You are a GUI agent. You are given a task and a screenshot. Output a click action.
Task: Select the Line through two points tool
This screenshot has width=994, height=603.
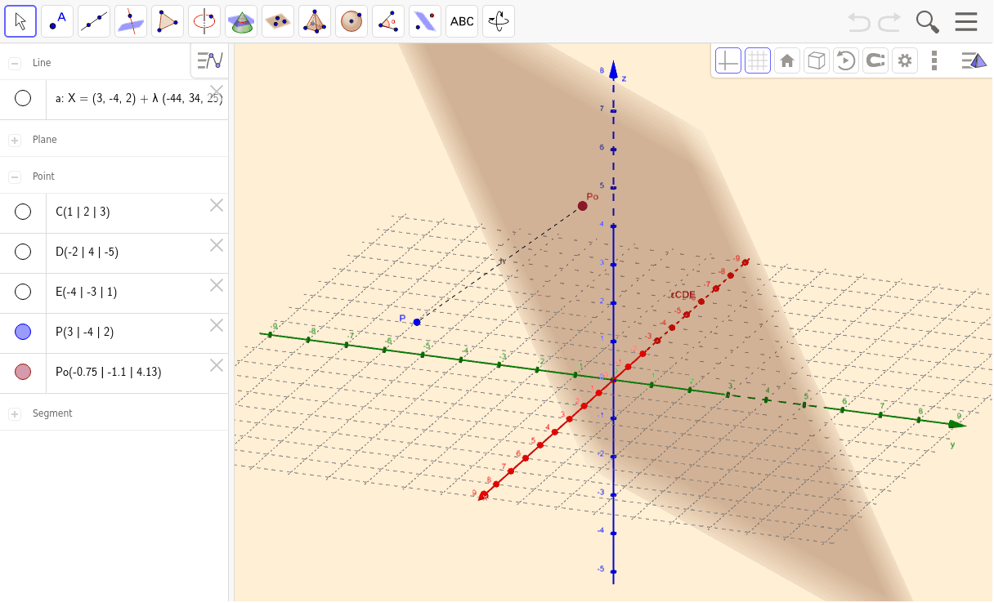(94, 21)
